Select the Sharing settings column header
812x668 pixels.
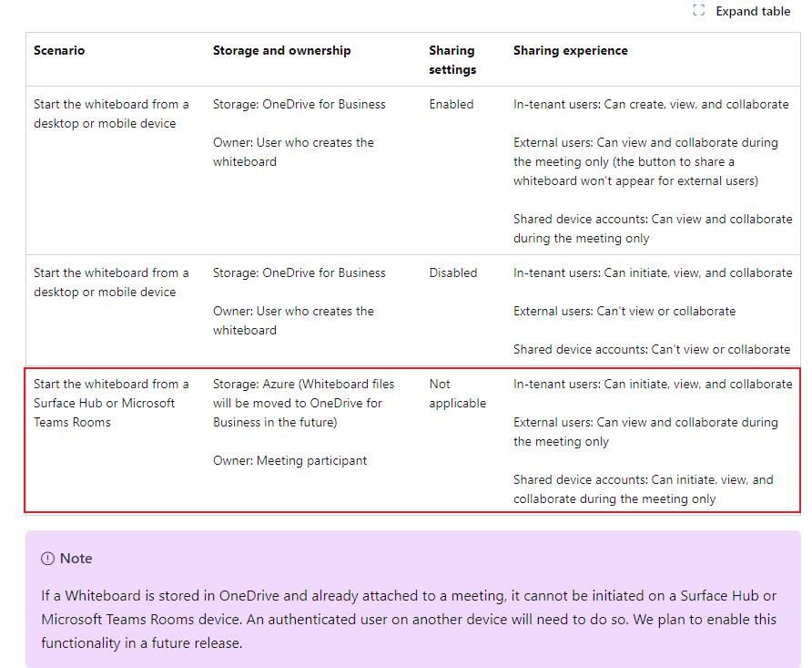452,59
